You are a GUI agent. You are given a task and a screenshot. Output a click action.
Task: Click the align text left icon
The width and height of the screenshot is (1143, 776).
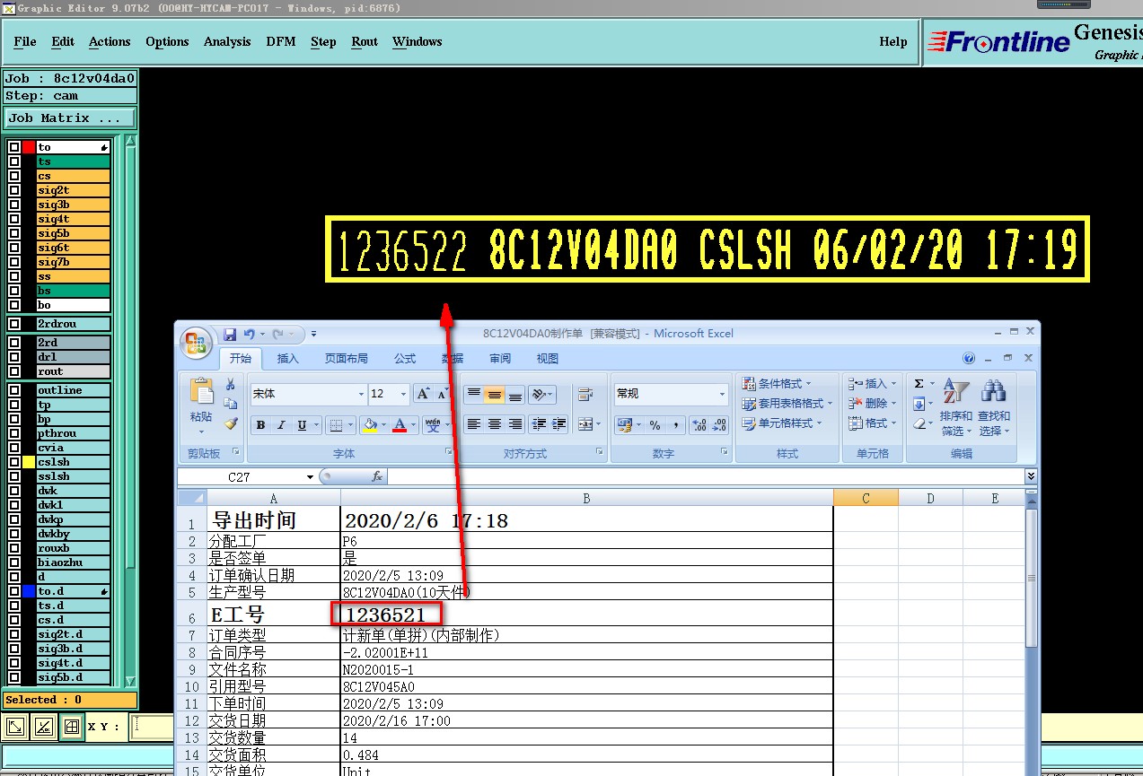point(474,424)
